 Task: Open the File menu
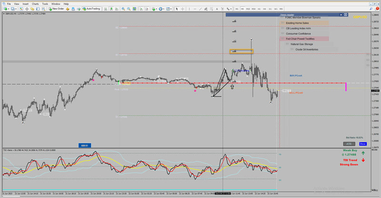[9, 4]
